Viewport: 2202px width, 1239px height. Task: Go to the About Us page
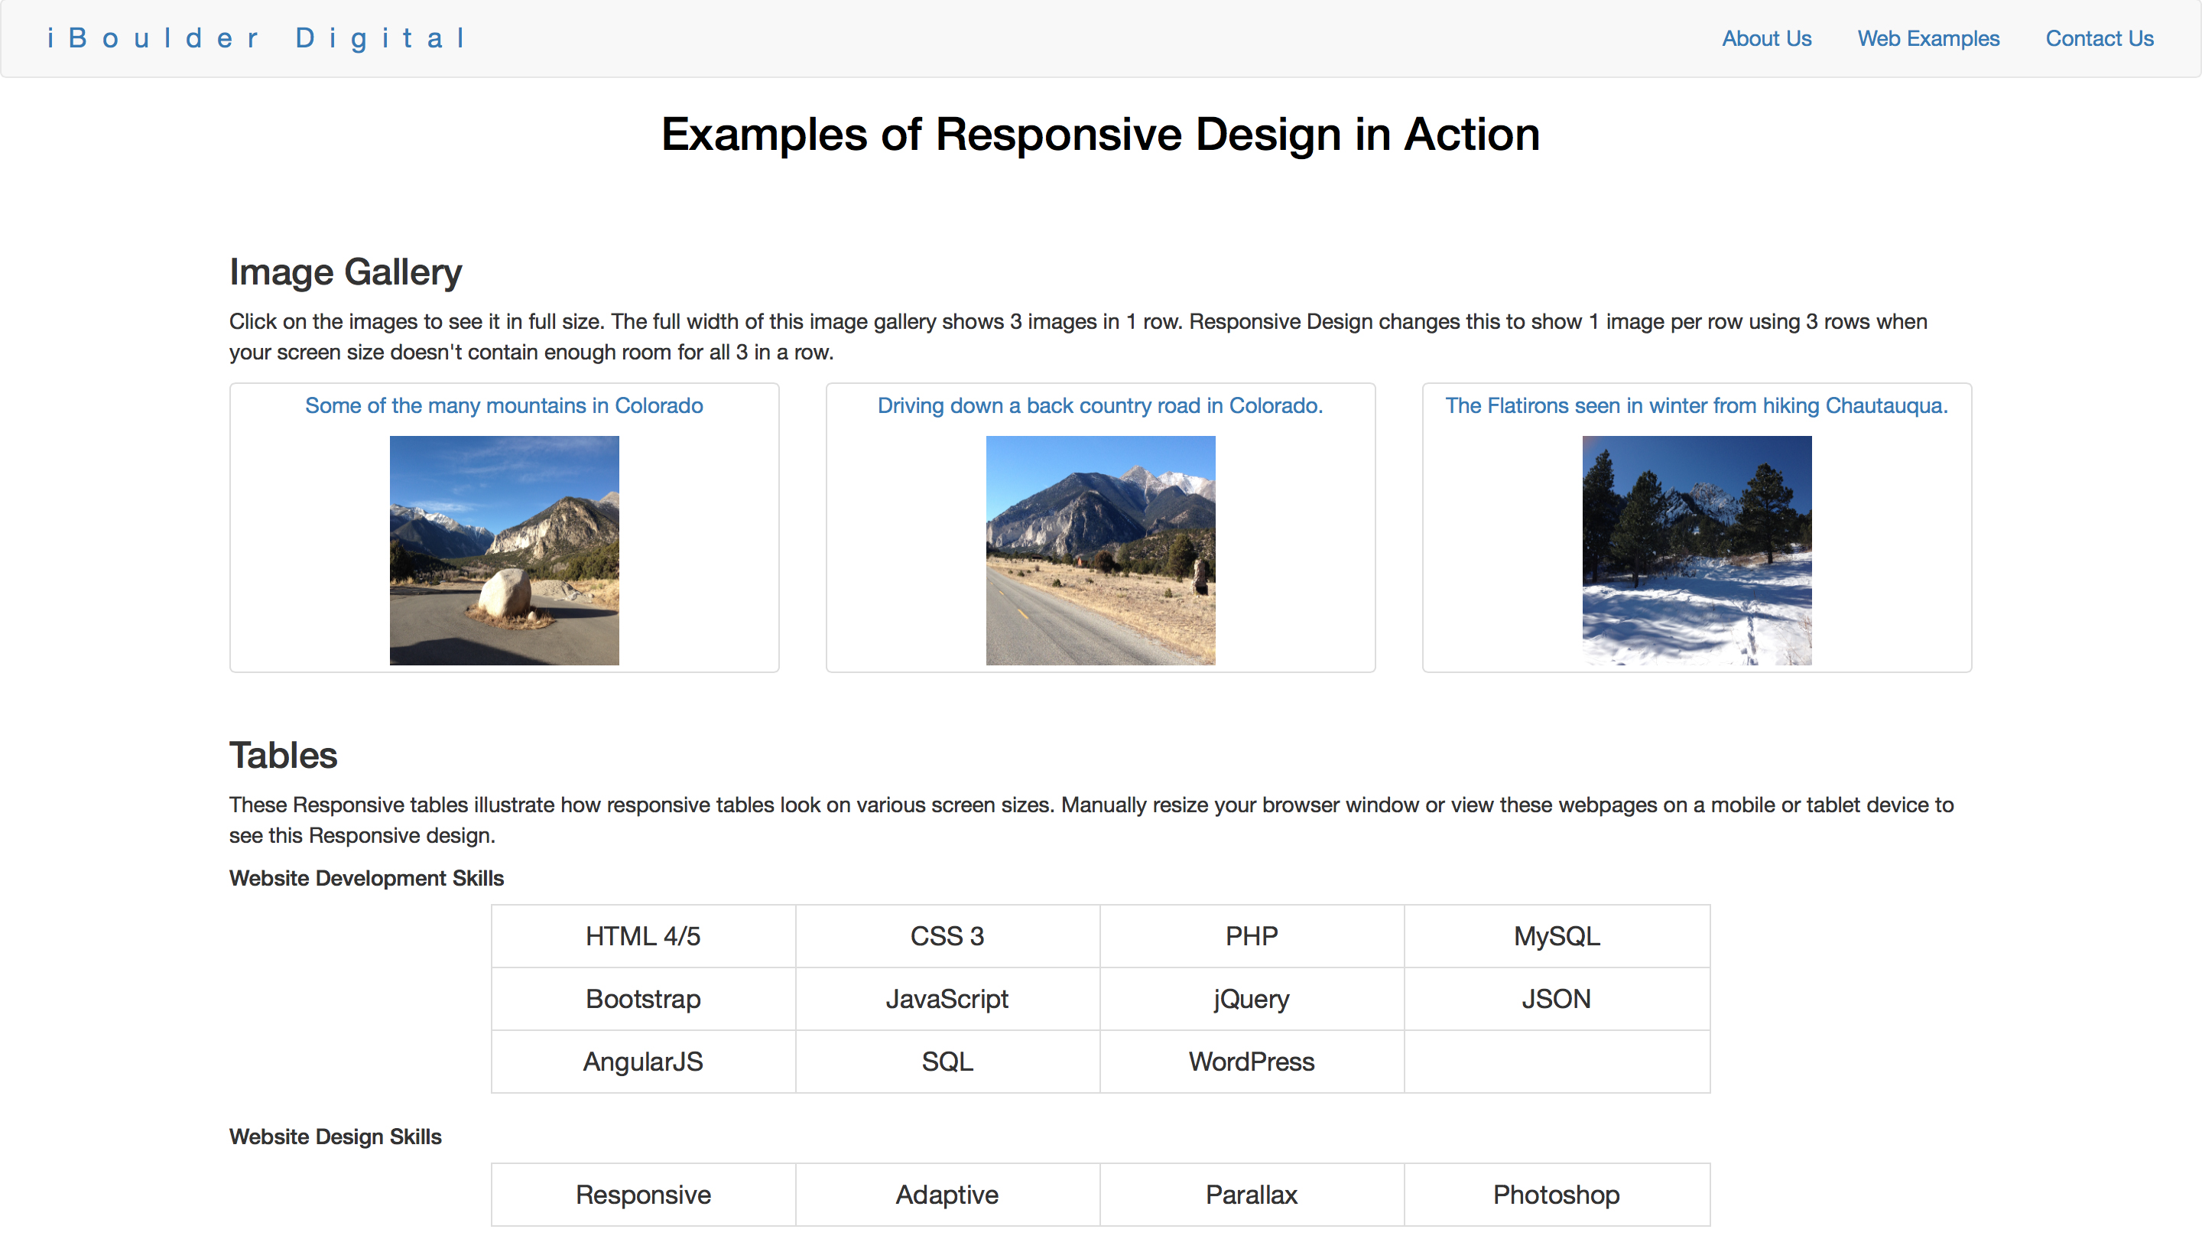1766,38
